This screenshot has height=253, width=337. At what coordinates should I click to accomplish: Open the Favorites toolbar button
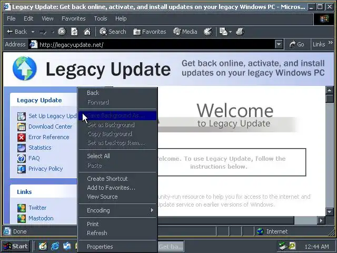150,32
